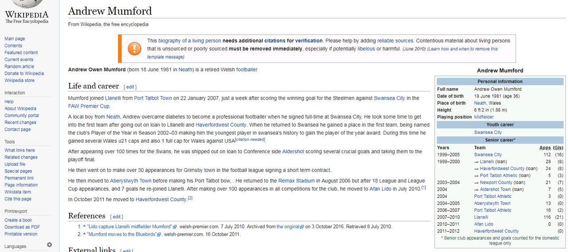This screenshot has height=252, width=568.
Task: Open the Wikidata item link
Action: tap(18, 192)
